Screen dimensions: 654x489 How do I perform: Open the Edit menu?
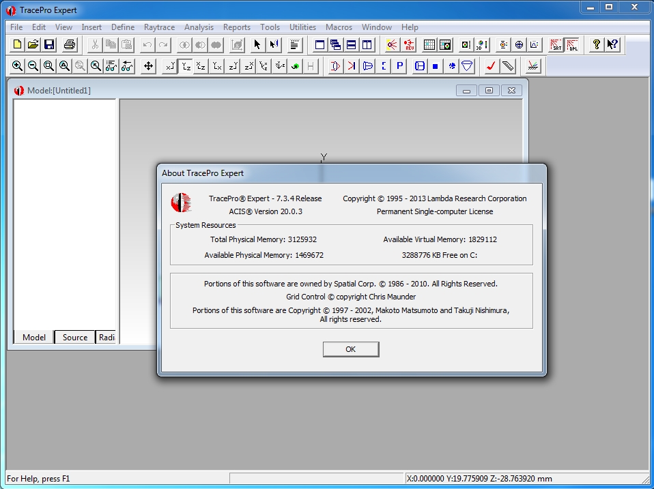point(39,27)
